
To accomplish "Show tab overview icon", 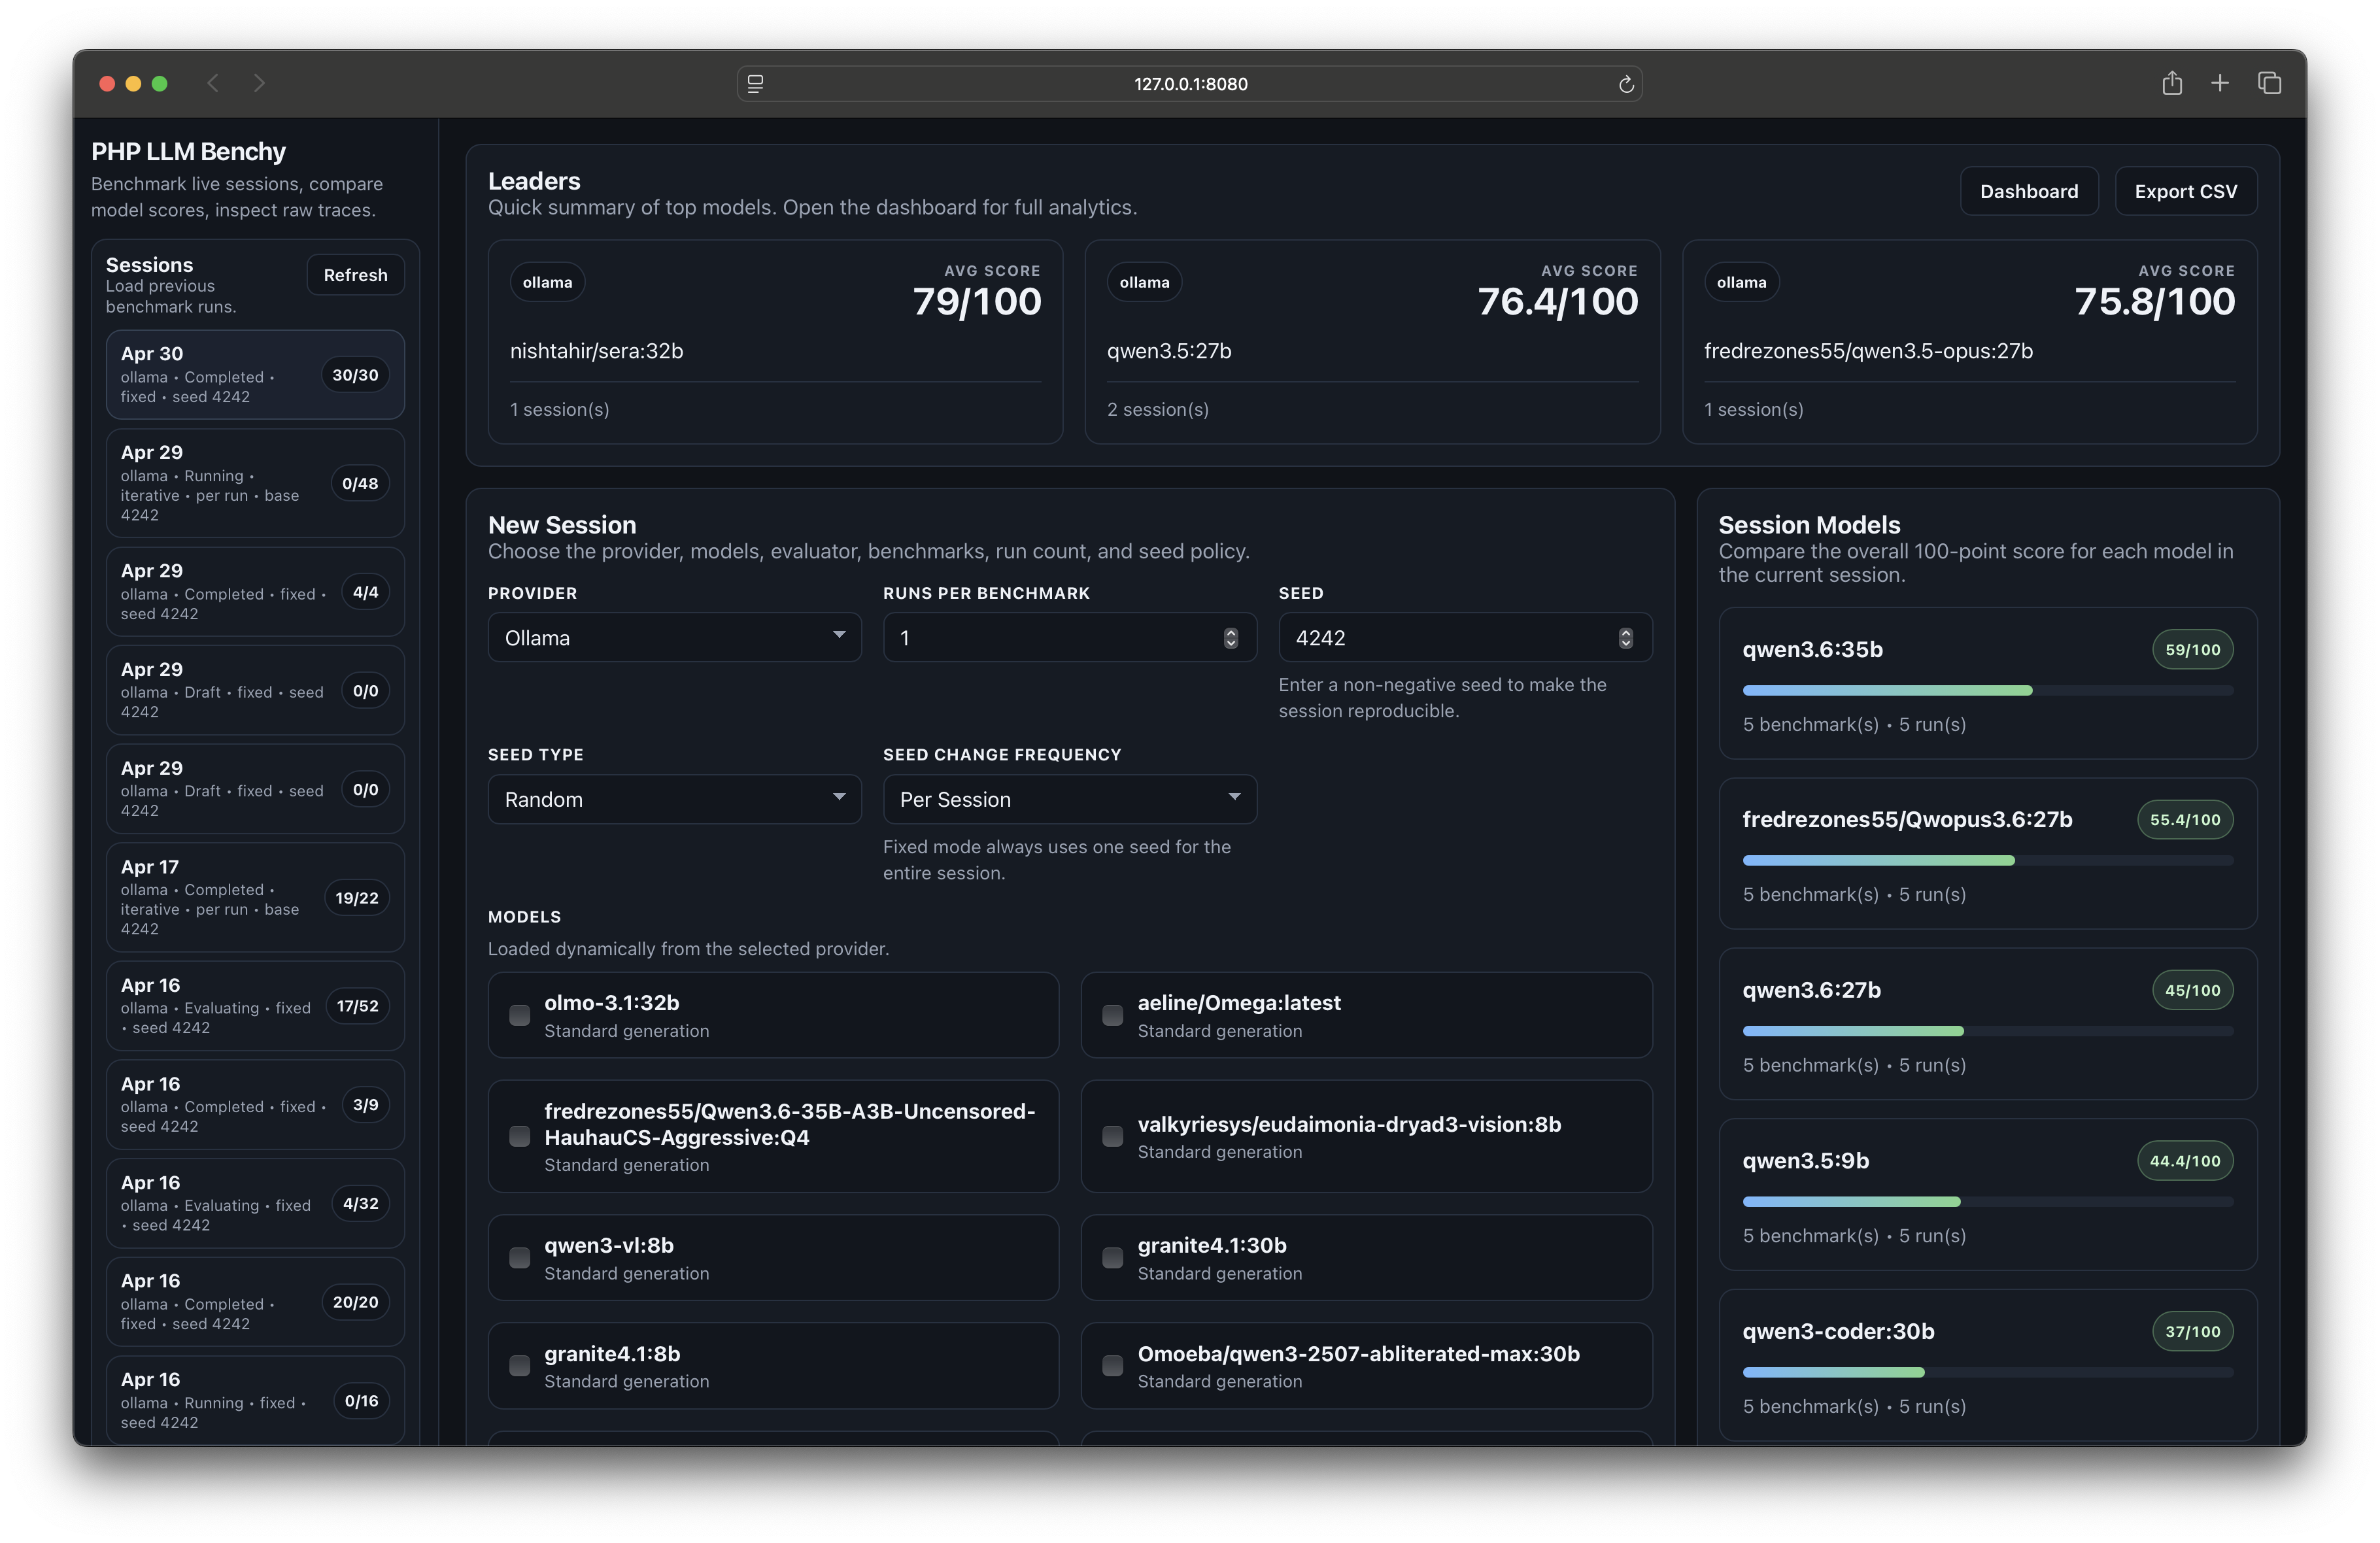I will click(2269, 83).
